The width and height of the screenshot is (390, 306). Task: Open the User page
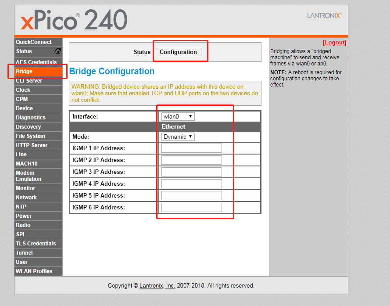(38, 262)
